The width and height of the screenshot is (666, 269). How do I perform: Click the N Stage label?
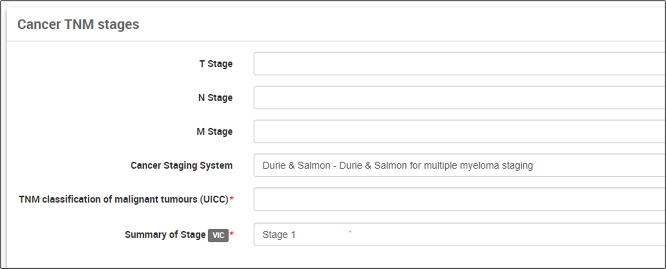tap(215, 97)
